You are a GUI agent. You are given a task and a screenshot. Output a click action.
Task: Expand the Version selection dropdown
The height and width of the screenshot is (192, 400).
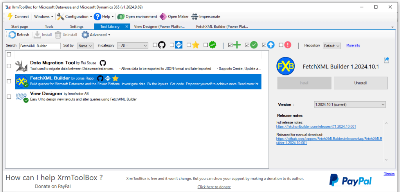click(x=350, y=104)
